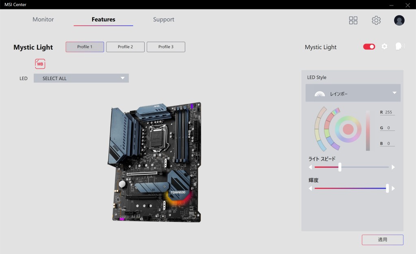Expand the LED SELECT ALL dropdown
416x254 pixels.
coord(81,78)
